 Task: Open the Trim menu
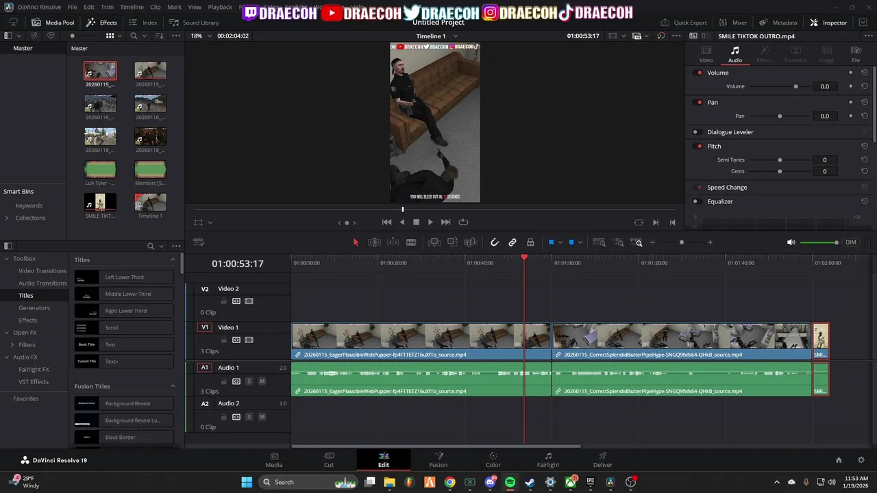(107, 7)
